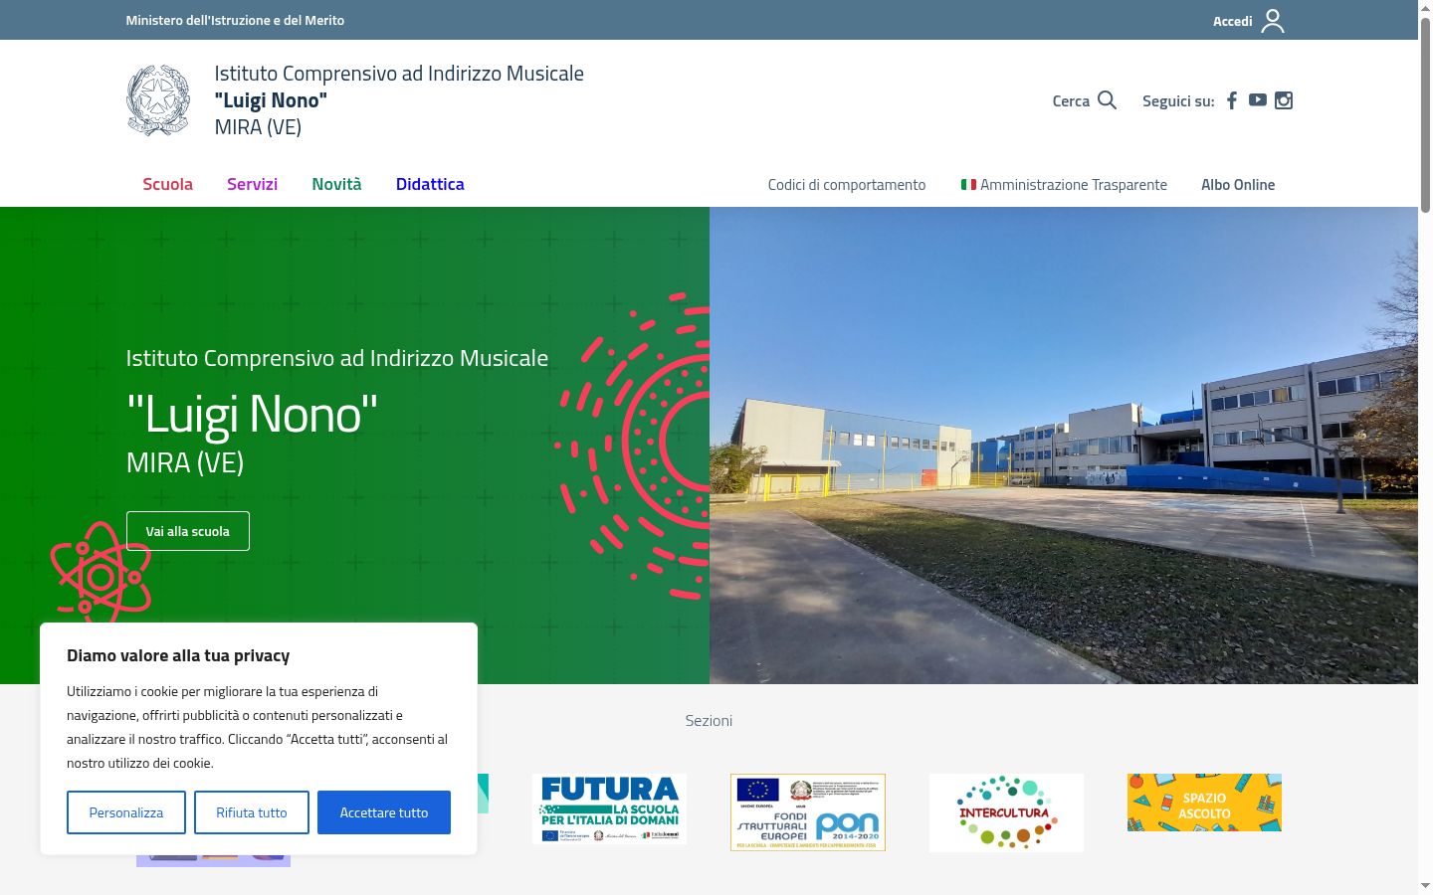The image size is (1433, 895).
Task: Open the Servizi menu
Action: [x=252, y=184]
